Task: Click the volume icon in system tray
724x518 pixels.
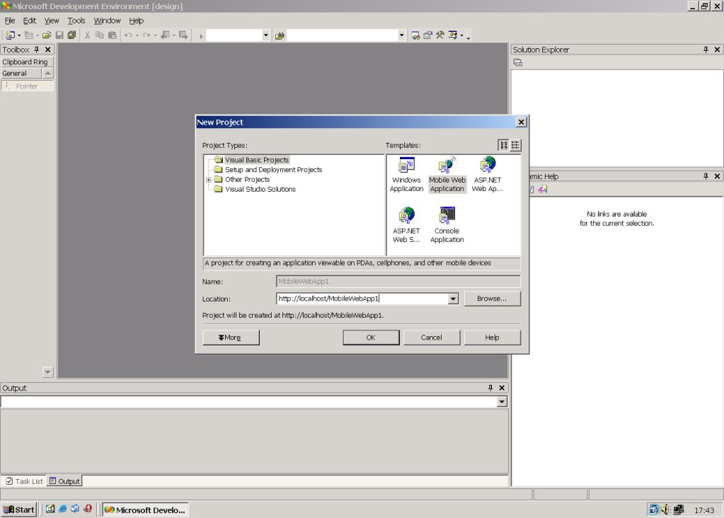Action: pyautogui.click(x=665, y=510)
